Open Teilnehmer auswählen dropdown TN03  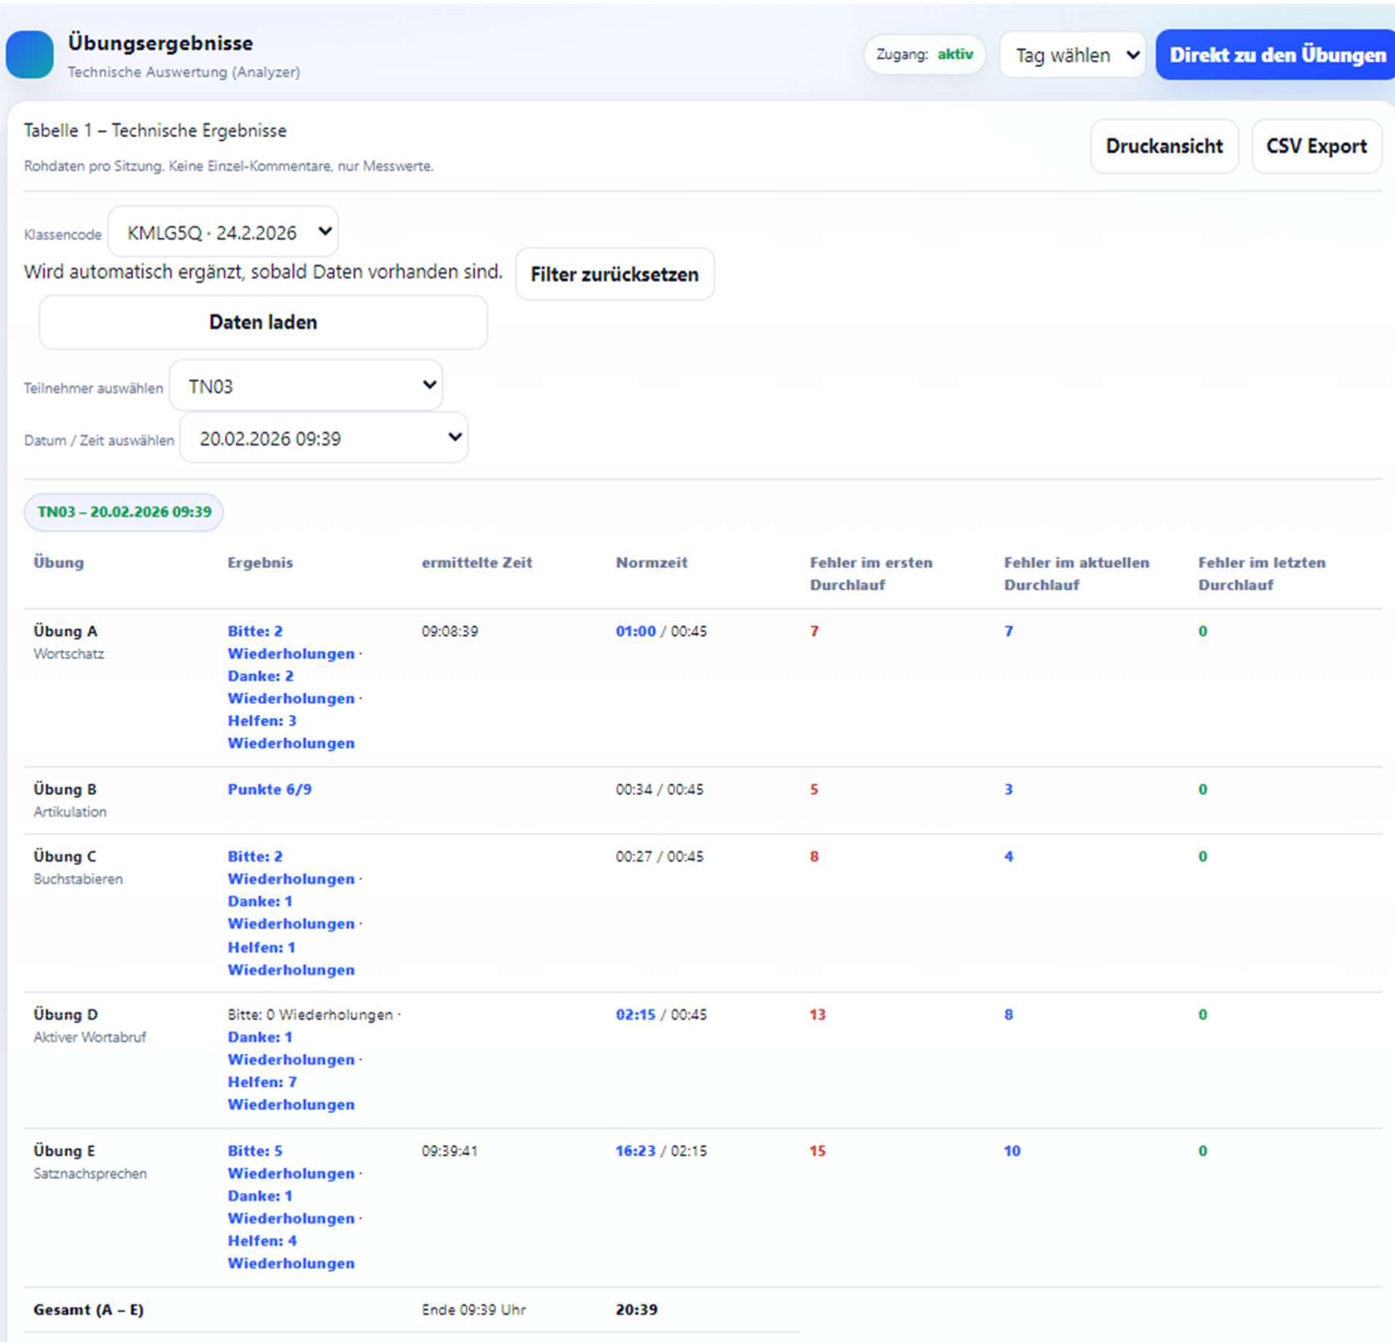(306, 386)
